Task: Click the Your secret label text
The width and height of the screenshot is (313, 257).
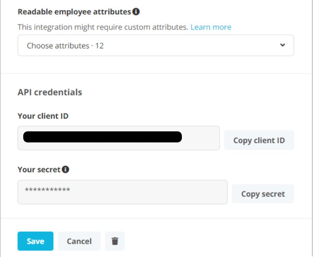Action: [x=39, y=170]
